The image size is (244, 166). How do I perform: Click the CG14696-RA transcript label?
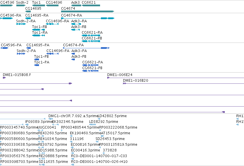click(x=57, y=21)
